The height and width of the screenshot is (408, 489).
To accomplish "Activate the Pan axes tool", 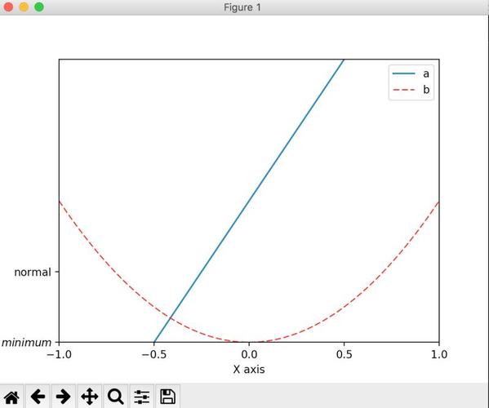I will coord(90,397).
